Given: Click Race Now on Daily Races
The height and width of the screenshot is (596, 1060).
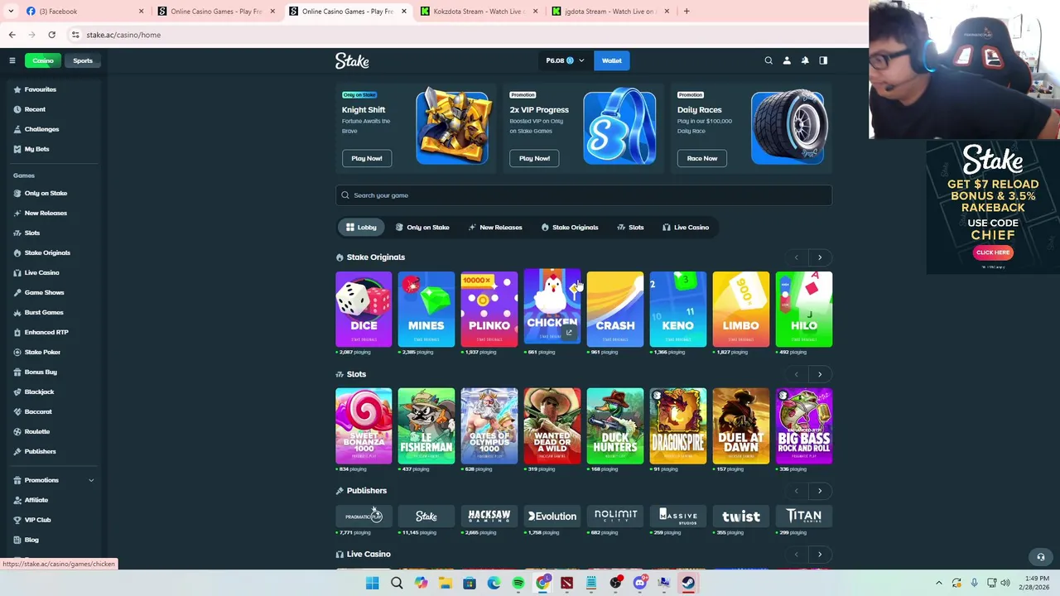Looking at the screenshot, I should pos(702,158).
